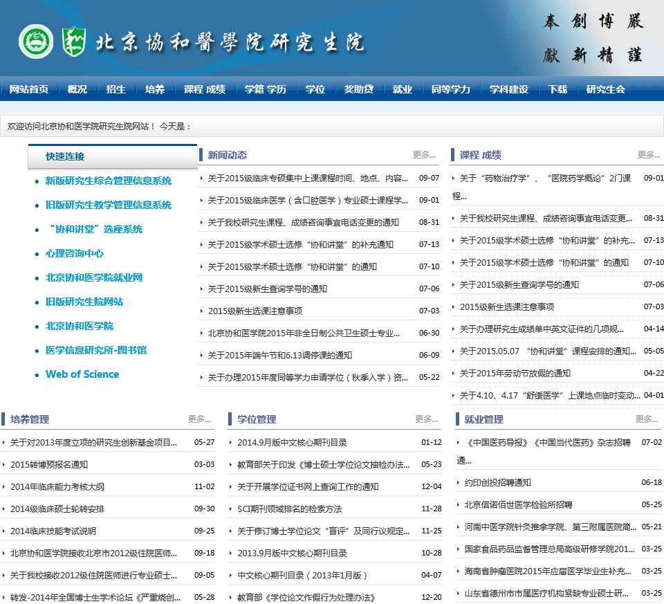This screenshot has height=604, width=664.
Task: Expand 更多 in the 课程 成绩 section
Action: coord(649,155)
